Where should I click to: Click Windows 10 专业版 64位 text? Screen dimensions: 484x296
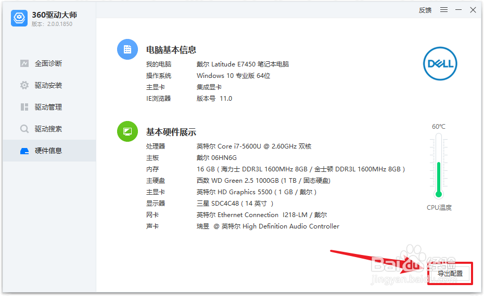point(233,75)
